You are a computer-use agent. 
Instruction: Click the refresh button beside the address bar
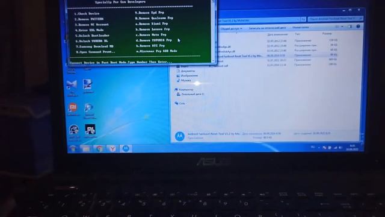click(x=303, y=19)
